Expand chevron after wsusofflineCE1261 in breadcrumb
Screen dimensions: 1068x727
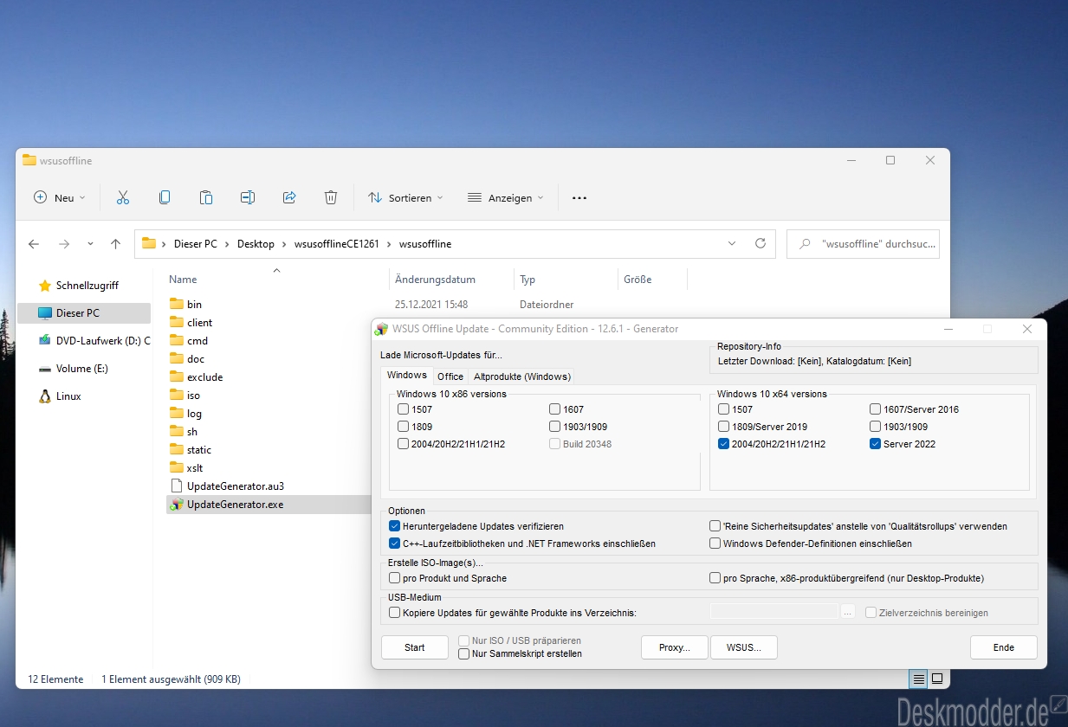click(x=389, y=244)
